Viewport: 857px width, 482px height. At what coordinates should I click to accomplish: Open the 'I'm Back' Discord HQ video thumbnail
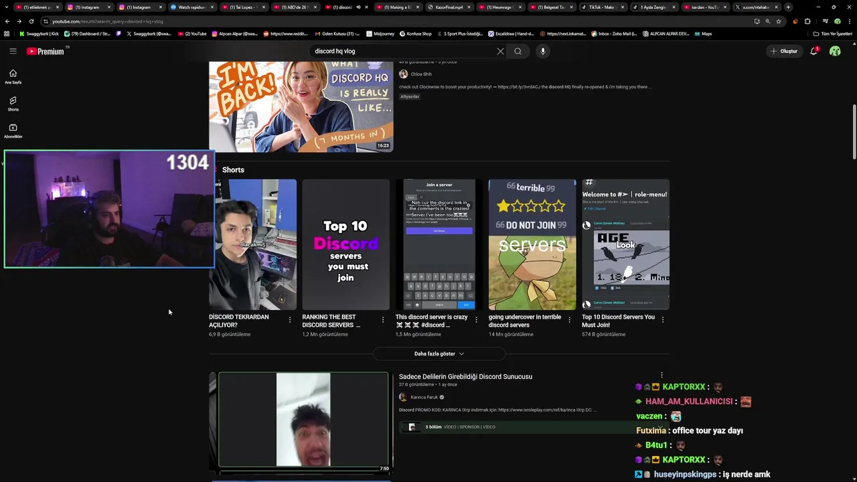tap(301, 106)
